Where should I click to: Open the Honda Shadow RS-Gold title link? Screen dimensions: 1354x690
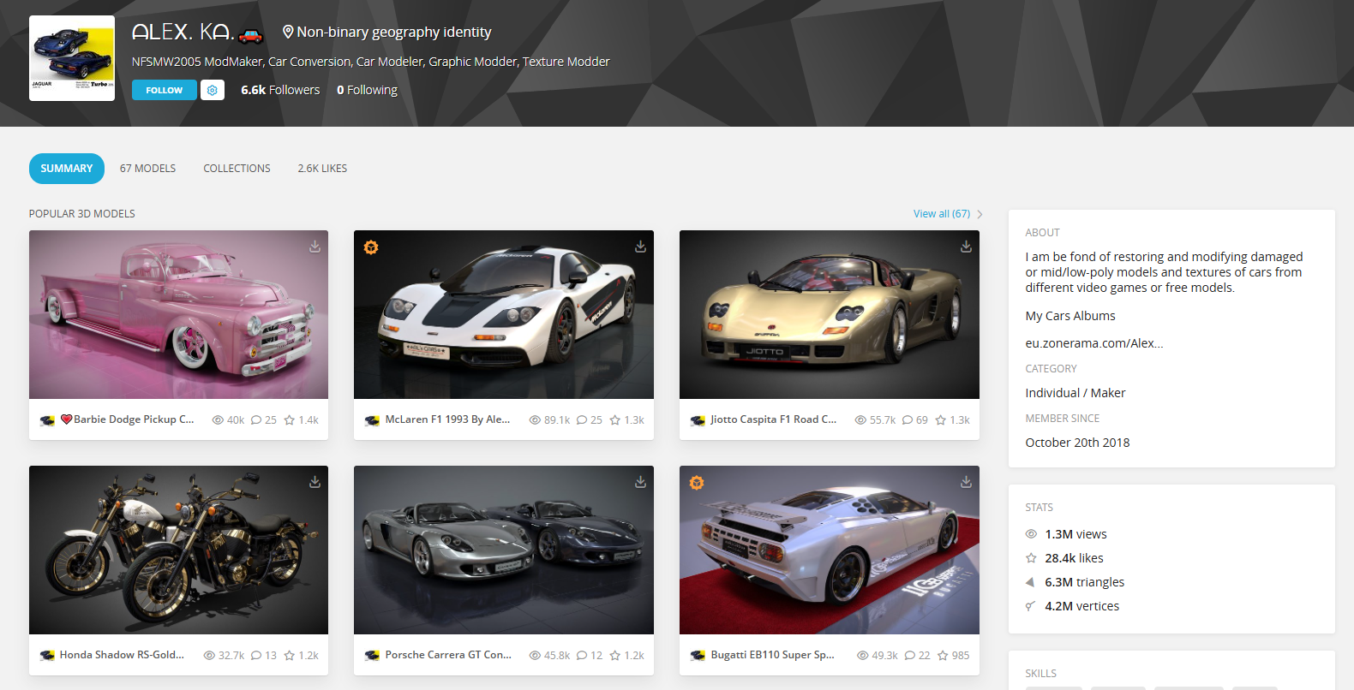tap(122, 655)
